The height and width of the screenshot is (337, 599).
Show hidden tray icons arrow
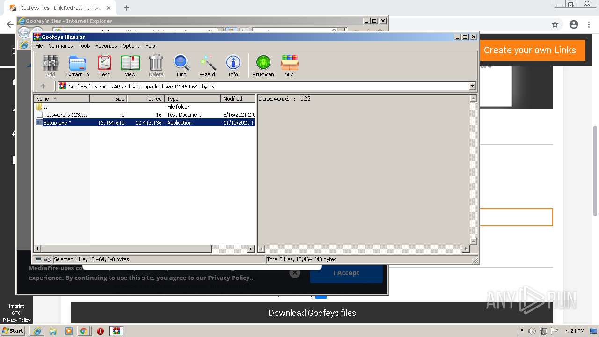pos(522,331)
